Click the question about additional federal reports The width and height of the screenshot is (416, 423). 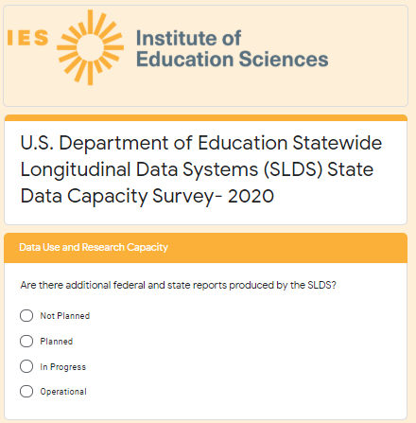[179, 285]
